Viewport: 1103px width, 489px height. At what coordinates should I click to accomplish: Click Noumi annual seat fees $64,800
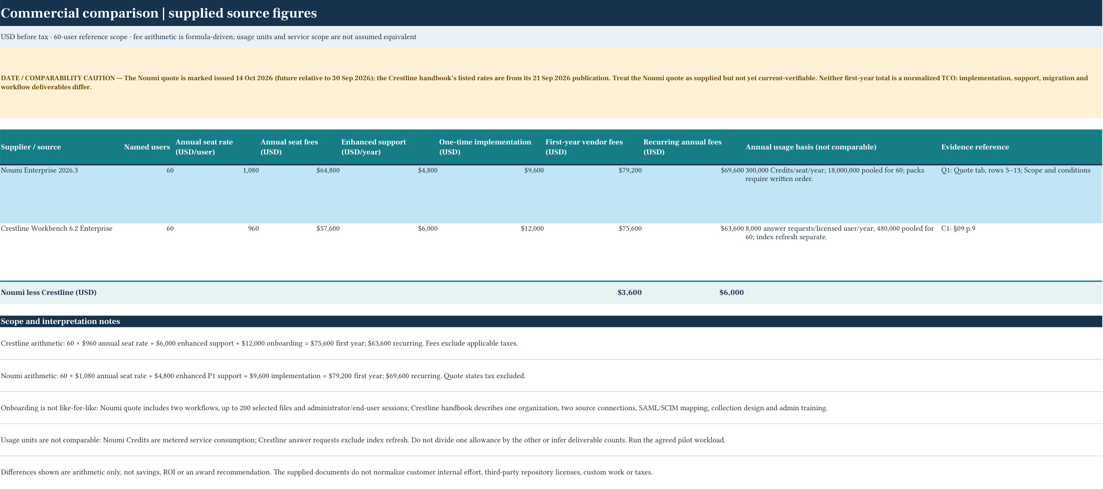[300, 194]
